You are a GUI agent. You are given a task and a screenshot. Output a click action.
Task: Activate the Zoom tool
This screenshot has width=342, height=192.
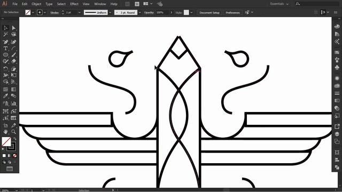click(13, 132)
